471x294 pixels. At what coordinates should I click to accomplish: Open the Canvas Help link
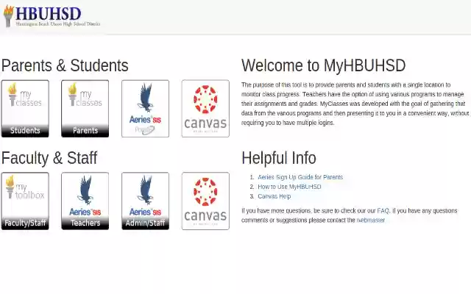(x=275, y=196)
